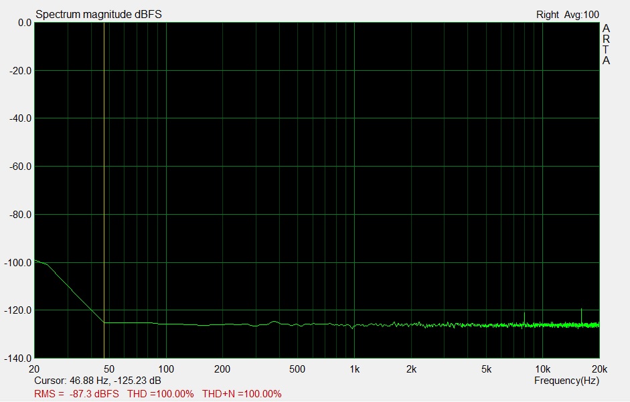Click the '100' frequency axis label

166,369
